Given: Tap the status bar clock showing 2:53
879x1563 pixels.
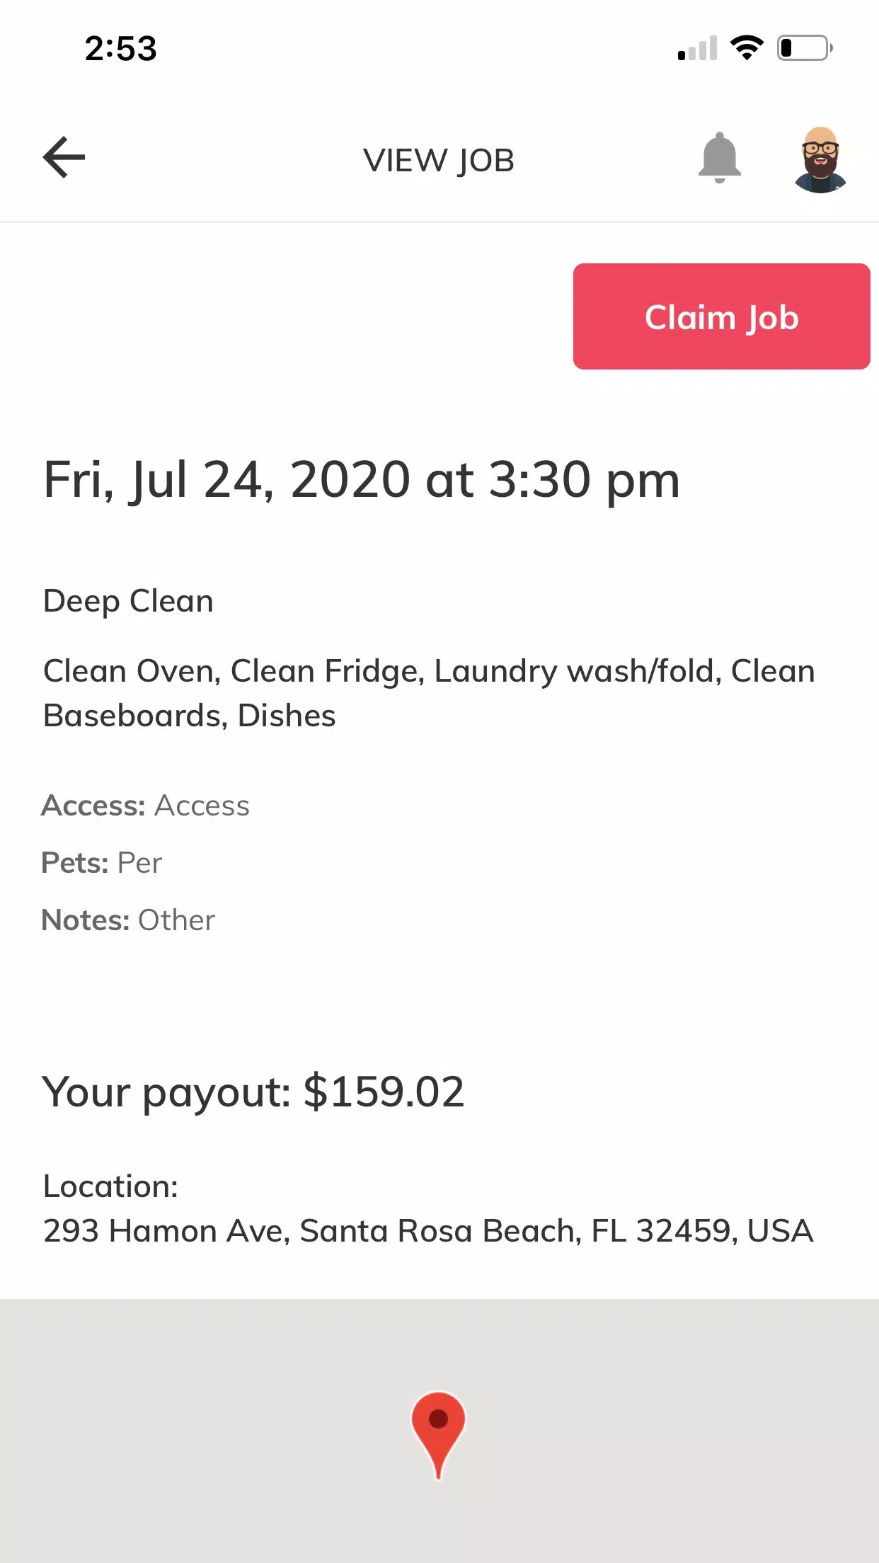Looking at the screenshot, I should pos(120,49).
